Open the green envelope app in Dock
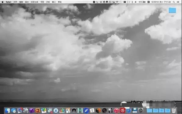This screenshot has height=114, width=182. [x=44, y=111]
